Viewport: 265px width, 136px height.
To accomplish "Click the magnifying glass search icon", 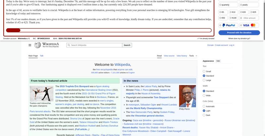I will [x=69, y=45].
